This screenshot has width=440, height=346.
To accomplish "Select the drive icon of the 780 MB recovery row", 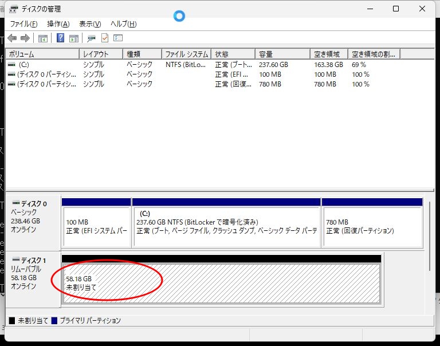I will (11, 84).
